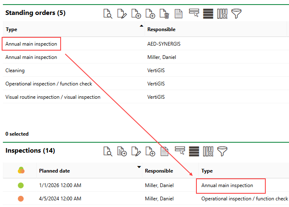Click the edit pencil icon in Standing orders toolbar
Image resolution: width=289 pixels, height=207 pixels.
point(122,14)
